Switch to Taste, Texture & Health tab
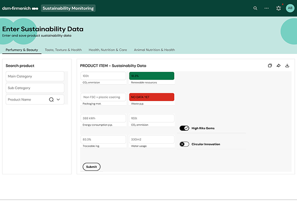 click(x=63, y=50)
